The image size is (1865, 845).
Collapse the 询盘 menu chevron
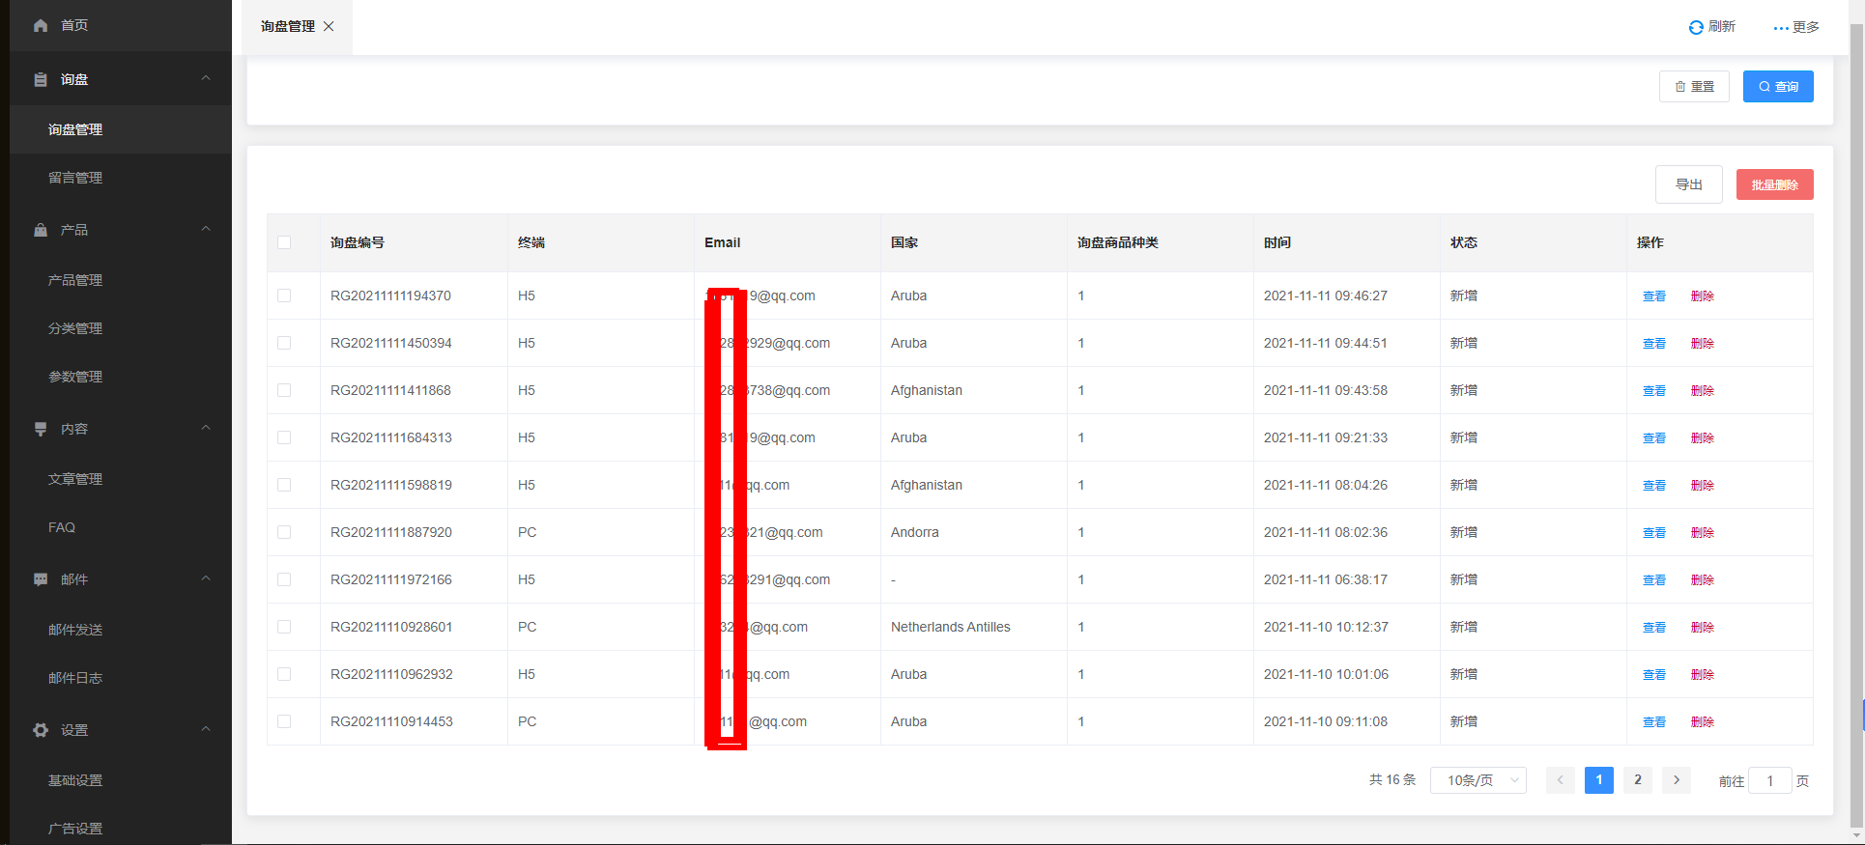coord(206,78)
